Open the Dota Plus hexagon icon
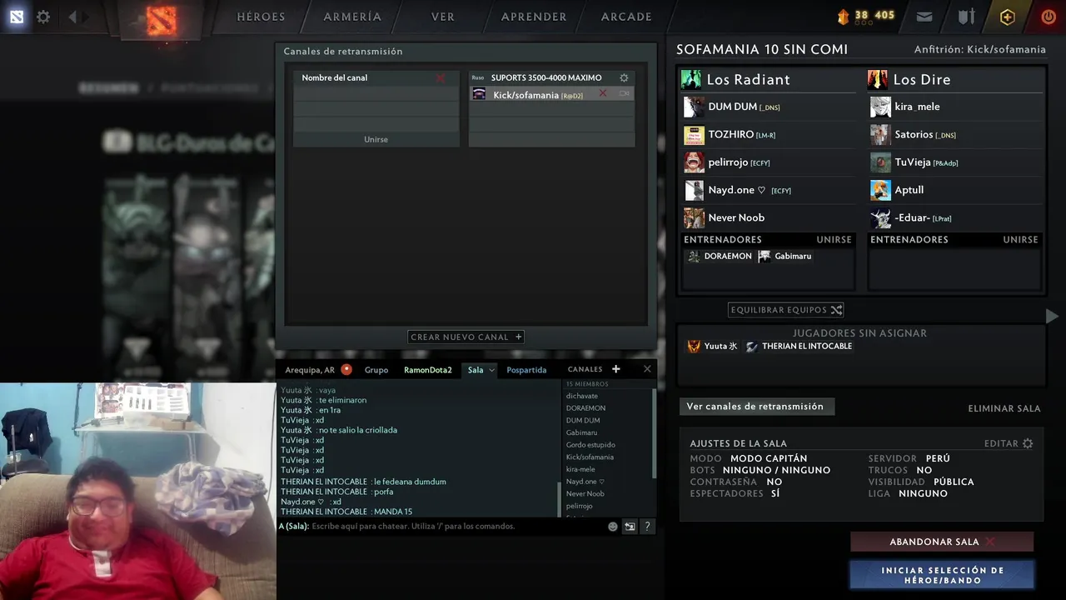This screenshot has height=600, width=1066. pyautogui.click(x=1008, y=17)
